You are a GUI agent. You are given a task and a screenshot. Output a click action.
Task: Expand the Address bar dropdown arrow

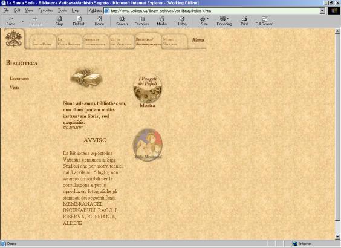coord(322,11)
